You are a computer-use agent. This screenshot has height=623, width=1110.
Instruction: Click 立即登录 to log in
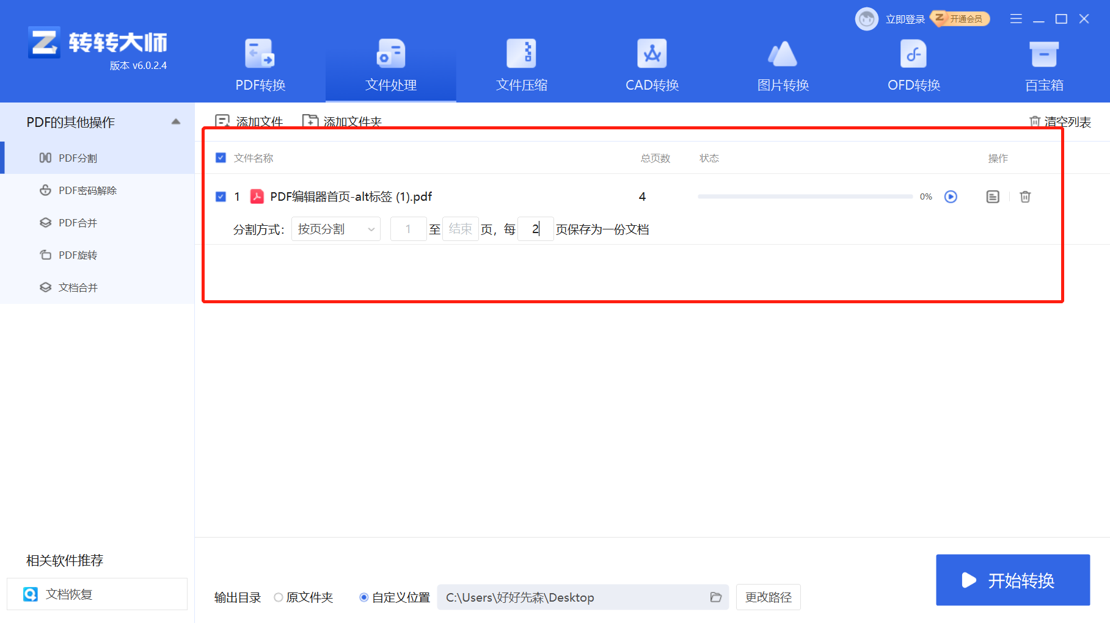(x=905, y=19)
